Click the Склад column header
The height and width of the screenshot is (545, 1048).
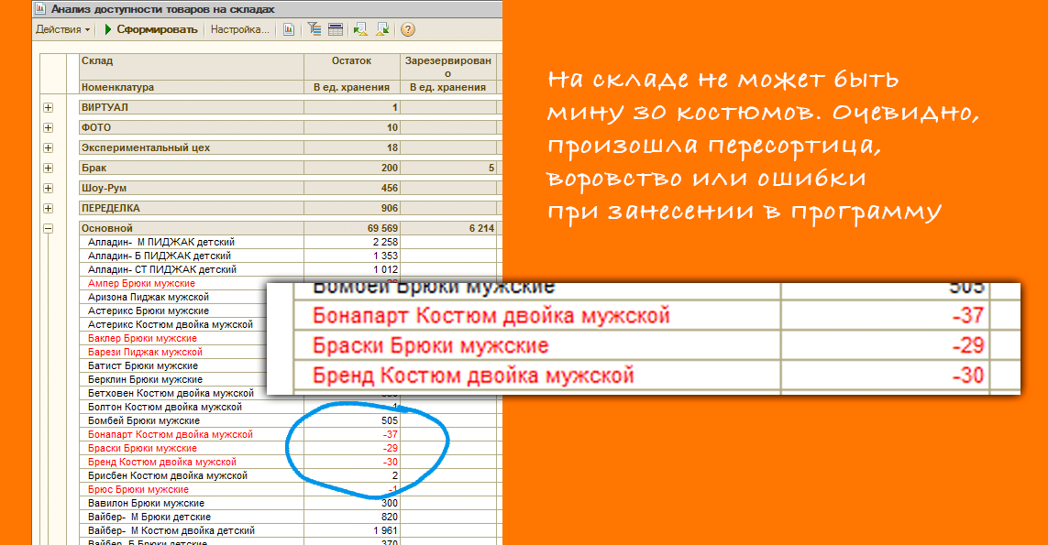[x=191, y=67]
